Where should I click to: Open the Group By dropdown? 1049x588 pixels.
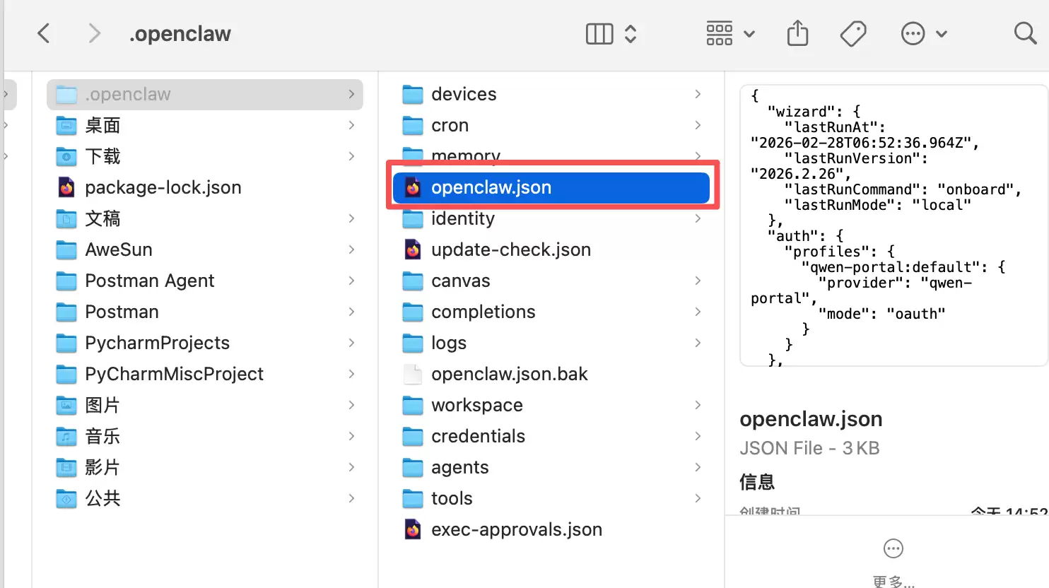730,33
